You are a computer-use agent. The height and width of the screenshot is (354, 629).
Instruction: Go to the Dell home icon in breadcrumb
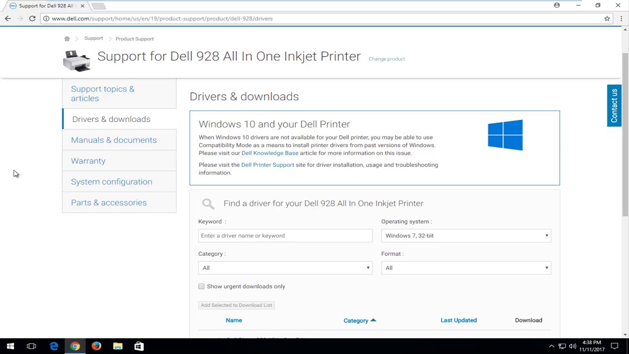(67, 39)
